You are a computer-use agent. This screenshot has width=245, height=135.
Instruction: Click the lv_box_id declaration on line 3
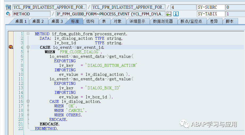(x=65, y=43)
